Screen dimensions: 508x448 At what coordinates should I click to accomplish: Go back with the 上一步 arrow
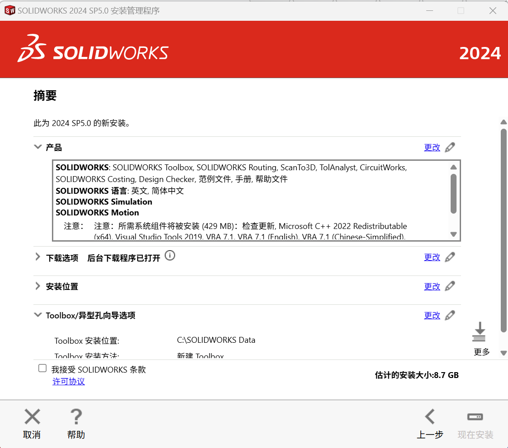click(430, 416)
